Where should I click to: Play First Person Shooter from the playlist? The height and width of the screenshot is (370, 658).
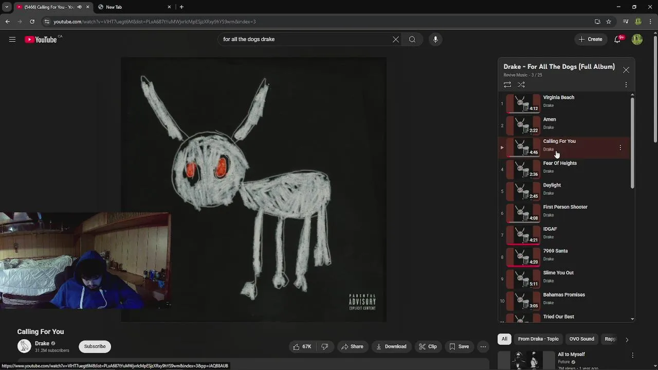[x=564, y=213]
